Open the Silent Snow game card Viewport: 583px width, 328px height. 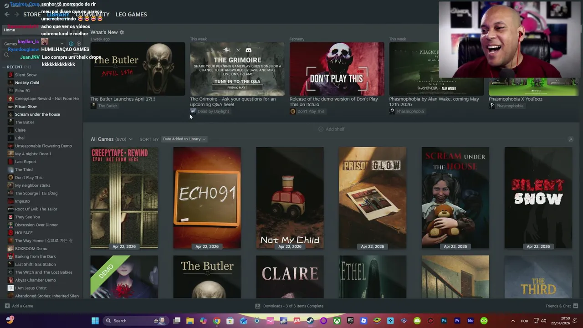click(x=538, y=198)
